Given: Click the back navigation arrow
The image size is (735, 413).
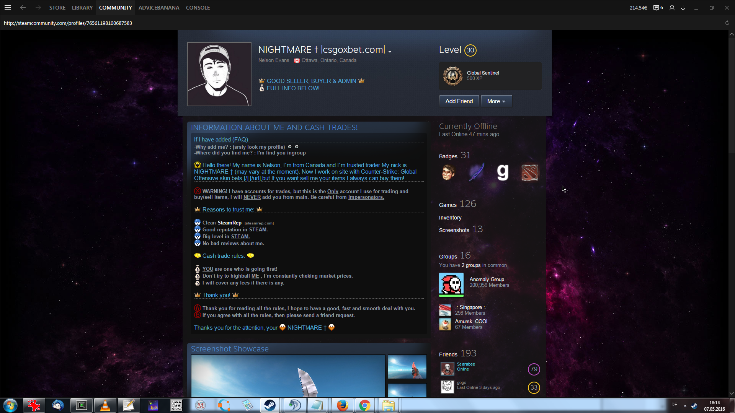Looking at the screenshot, I should point(23,8).
